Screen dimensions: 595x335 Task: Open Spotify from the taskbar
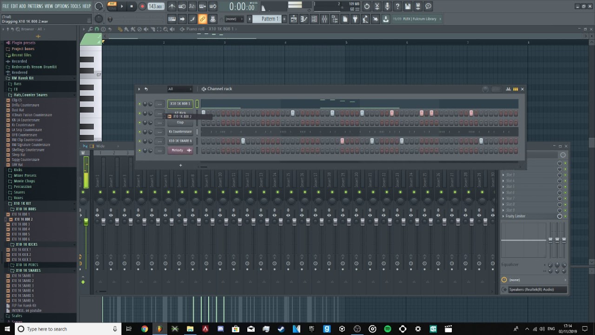[x=388, y=329]
